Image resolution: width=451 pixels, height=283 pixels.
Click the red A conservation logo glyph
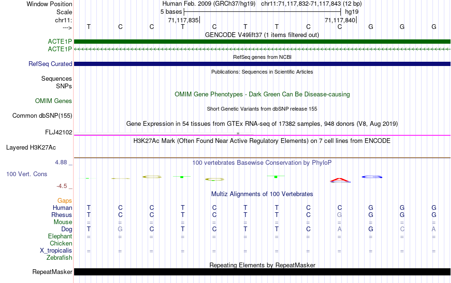(340, 180)
